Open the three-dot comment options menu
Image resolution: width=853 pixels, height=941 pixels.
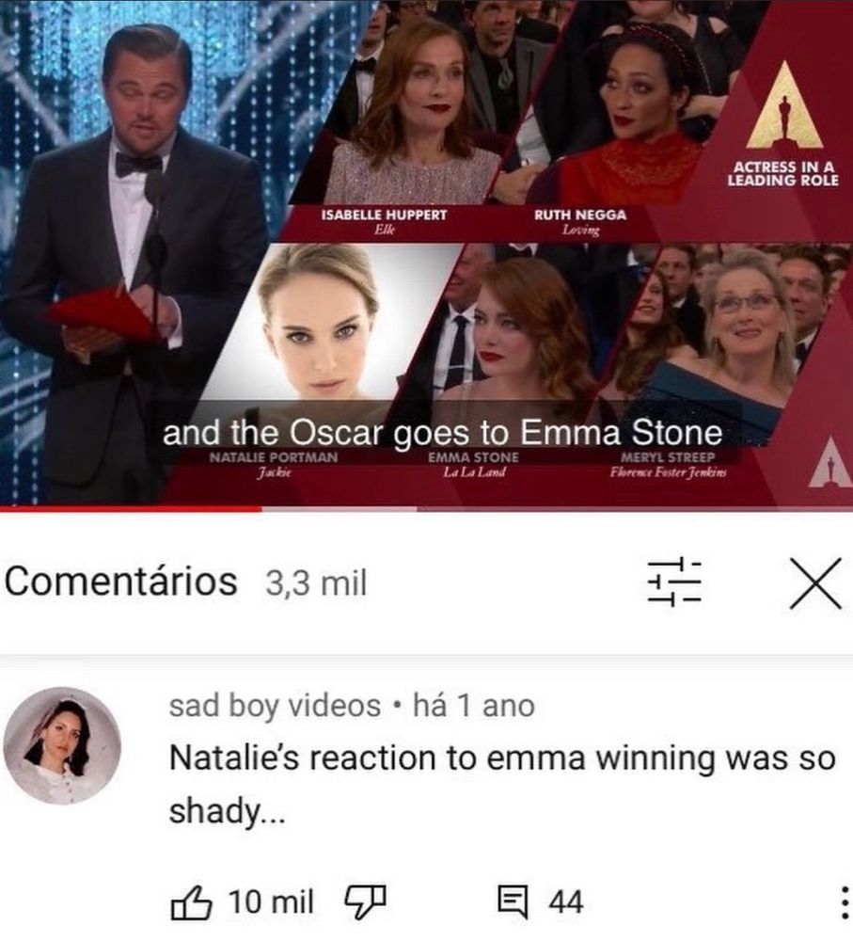(844, 903)
